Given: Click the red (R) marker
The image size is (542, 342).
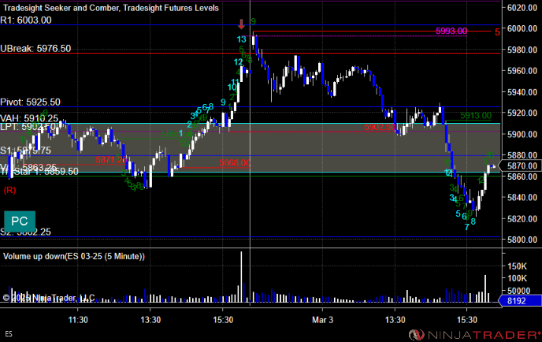Looking at the screenshot, I should (9, 190).
